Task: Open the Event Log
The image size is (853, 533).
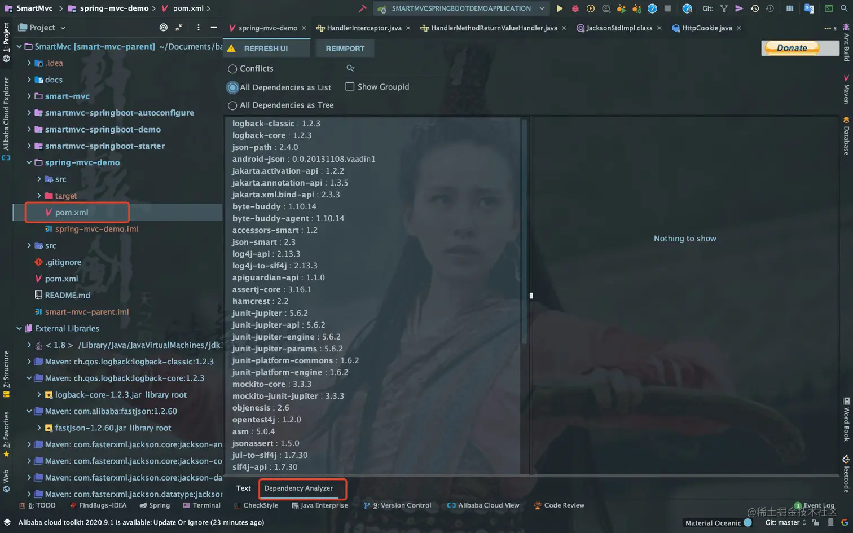Action: click(814, 505)
